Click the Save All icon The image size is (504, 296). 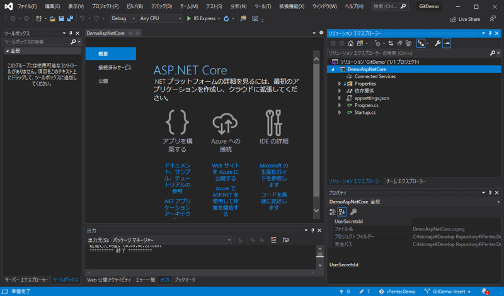[70, 19]
